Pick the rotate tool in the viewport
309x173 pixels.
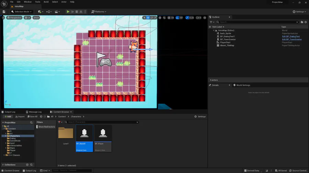tap(152, 18)
